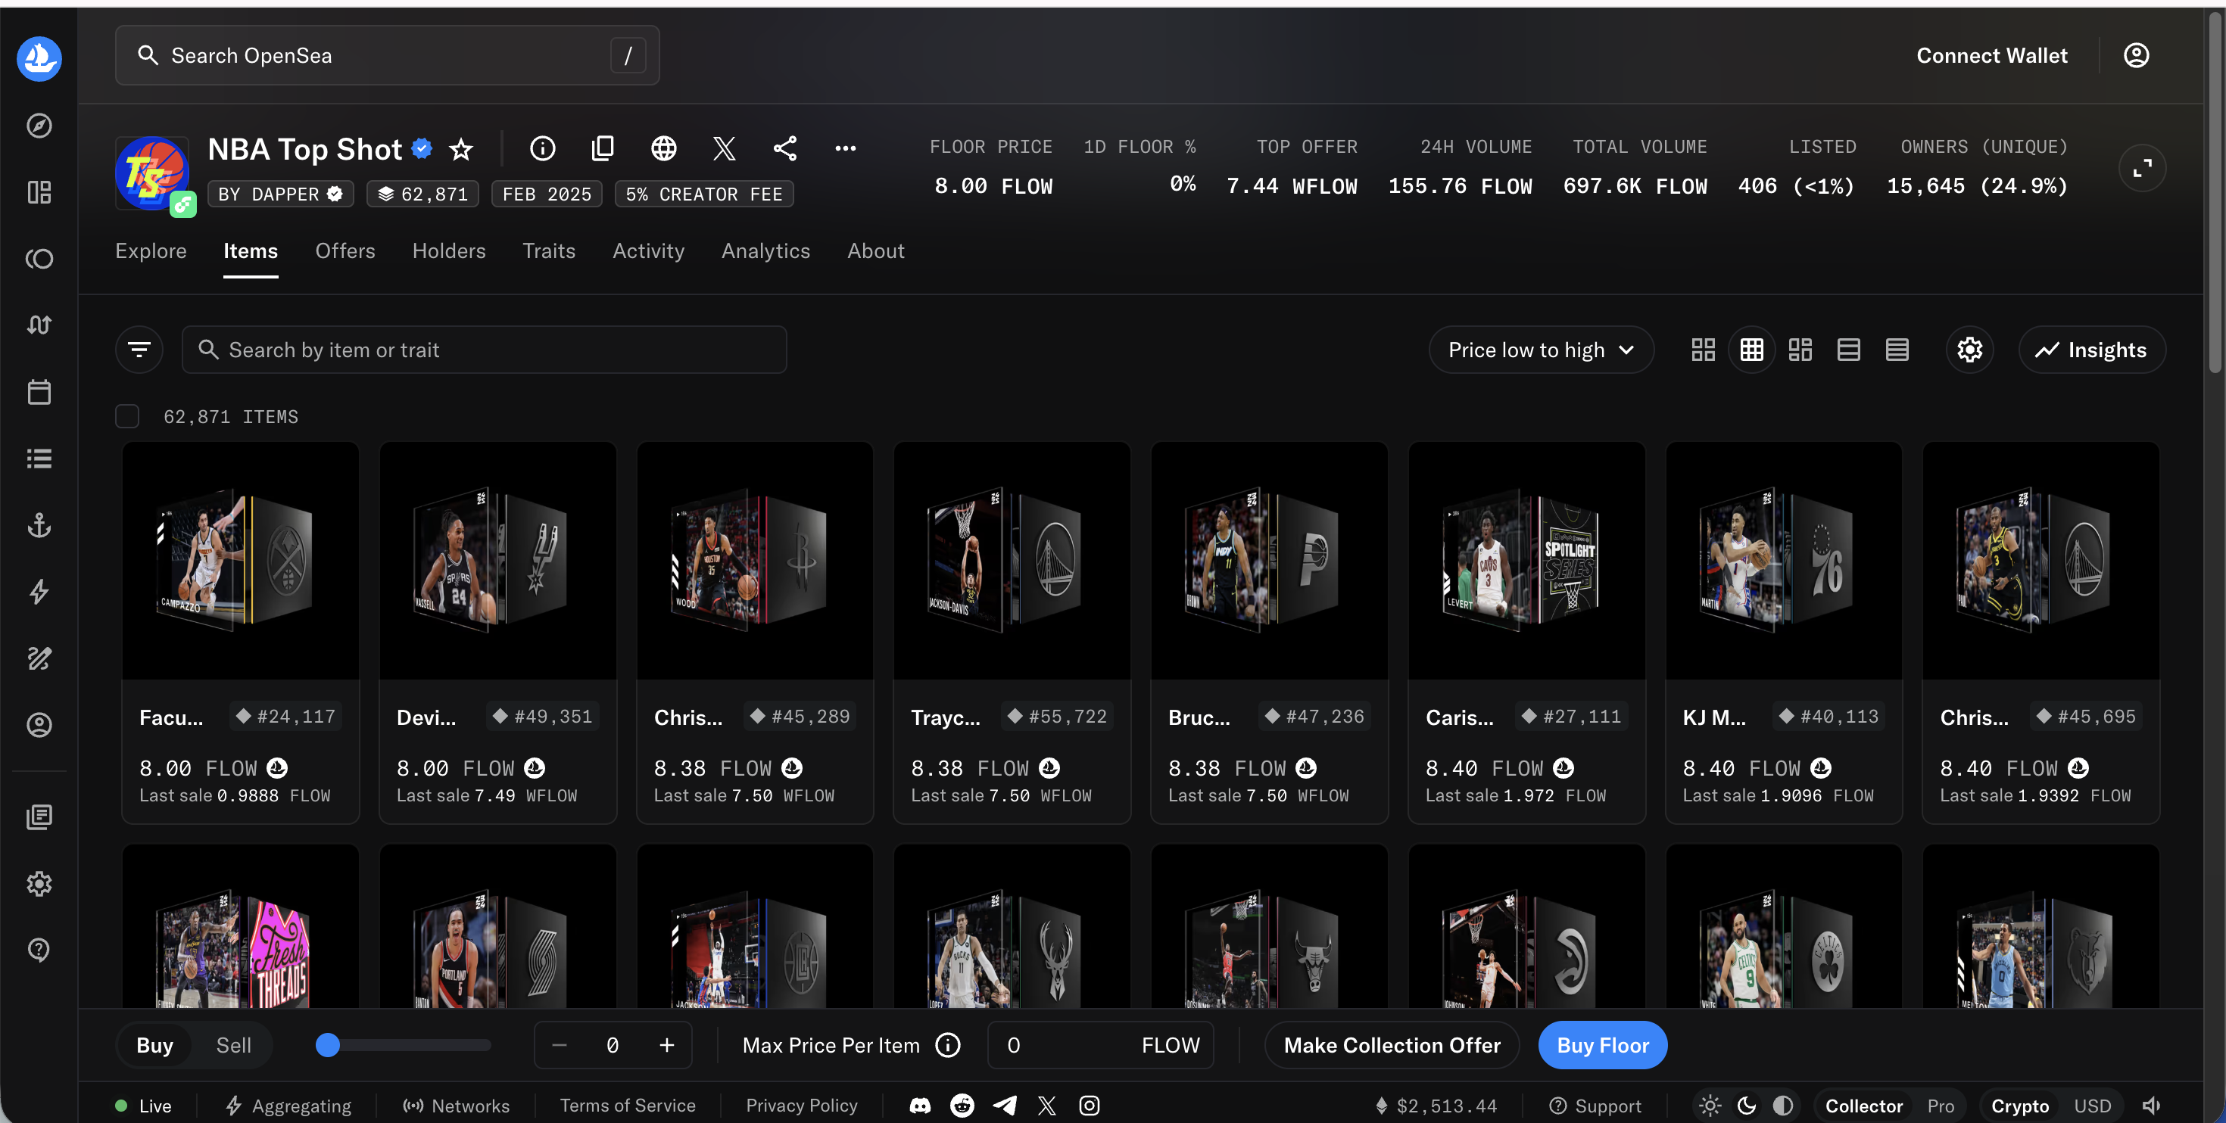Screen dimensions: 2226x1123
Task: Open Terms of Service link
Action: 628,1106
